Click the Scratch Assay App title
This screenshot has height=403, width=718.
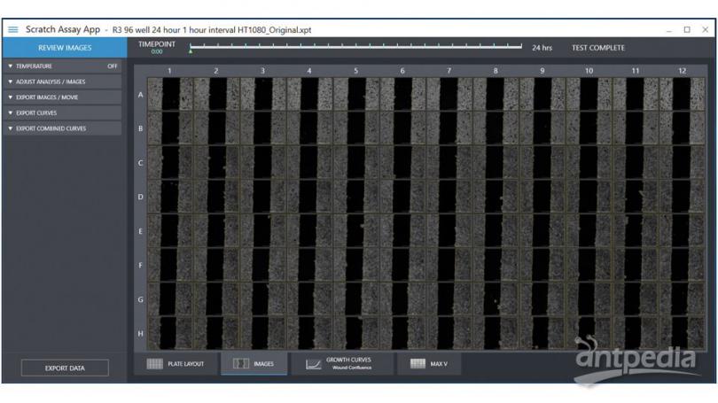tap(63, 29)
